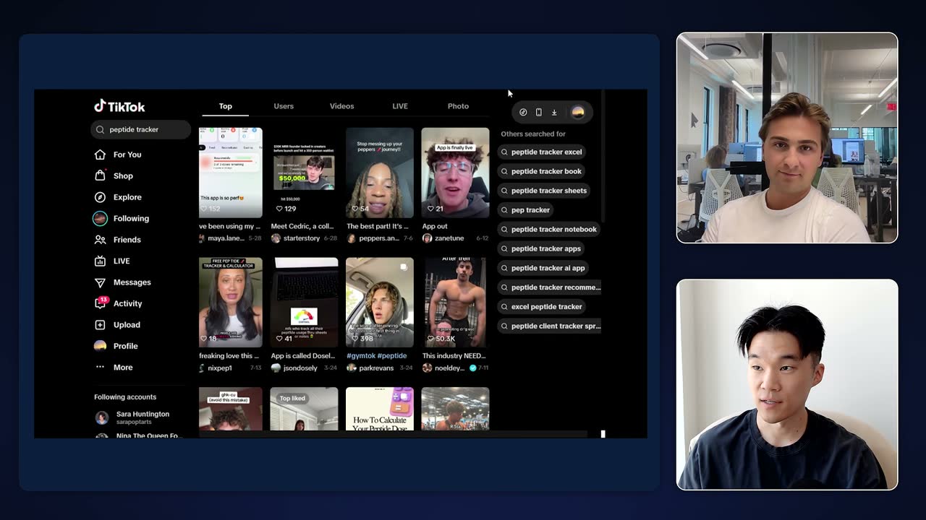Choose suggestion 'peptide tracker sheets'

point(544,191)
